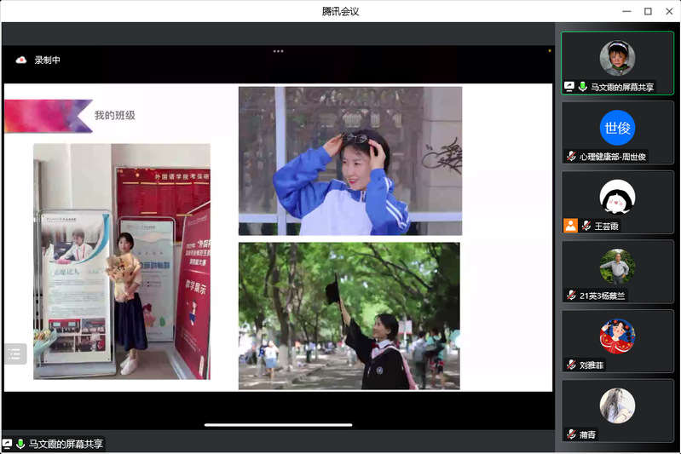Click muted mic icon for 蒲青
The height and width of the screenshot is (454, 681).
572,434
